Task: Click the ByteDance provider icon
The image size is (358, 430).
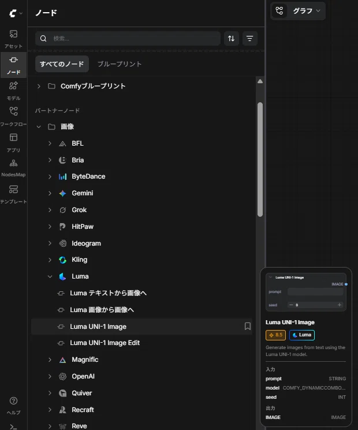Action: pyautogui.click(x=62, y=177)
